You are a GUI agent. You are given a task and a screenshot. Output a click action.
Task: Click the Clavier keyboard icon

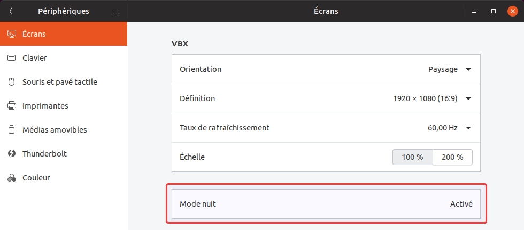[x=11, y=58]
